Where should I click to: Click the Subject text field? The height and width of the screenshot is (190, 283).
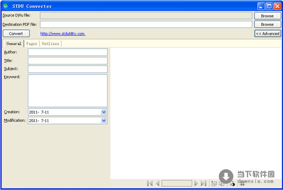(x=67, y=69)
